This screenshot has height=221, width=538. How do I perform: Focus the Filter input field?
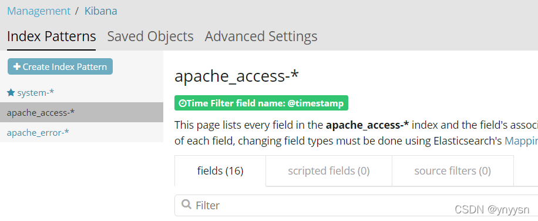tap(356, 205)
